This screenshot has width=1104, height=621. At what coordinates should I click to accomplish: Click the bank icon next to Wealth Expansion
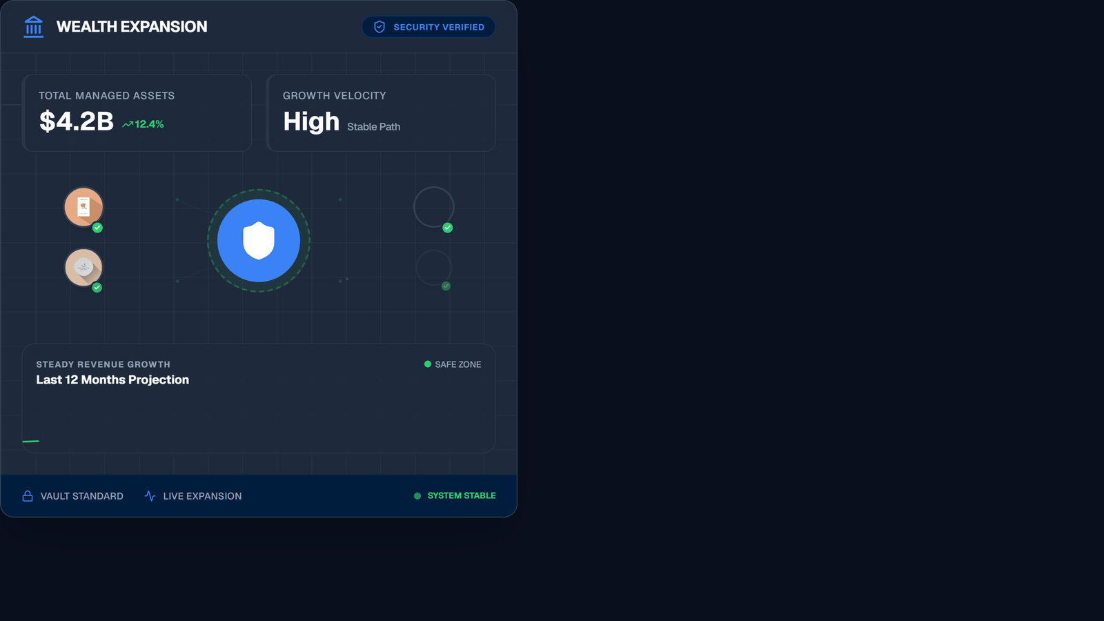point(33,27)
